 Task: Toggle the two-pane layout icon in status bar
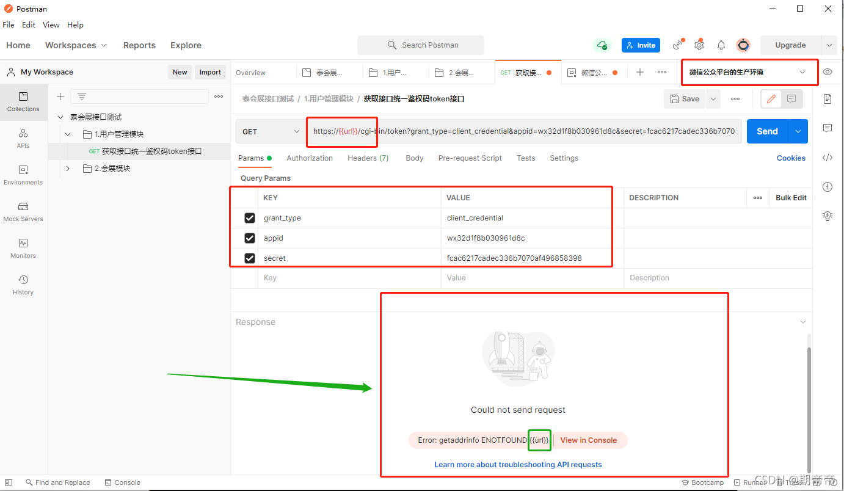pyautogui.click(x=9, y=482)
